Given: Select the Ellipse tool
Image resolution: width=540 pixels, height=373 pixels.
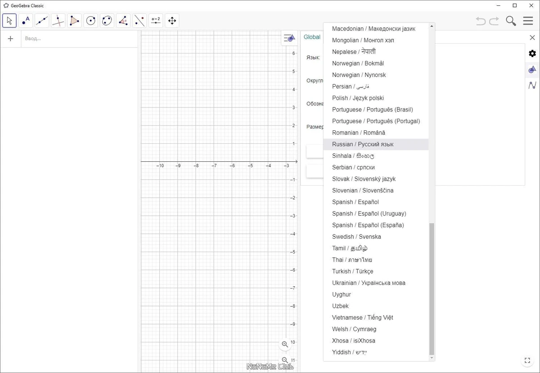Looking at the screenshot, I should tap(107, 21).
